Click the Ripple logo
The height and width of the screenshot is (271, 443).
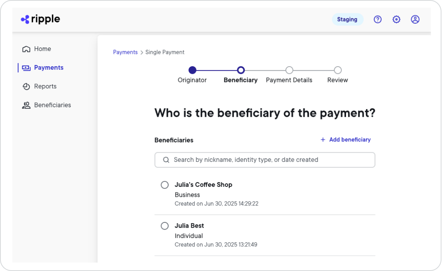click(40, 19)
